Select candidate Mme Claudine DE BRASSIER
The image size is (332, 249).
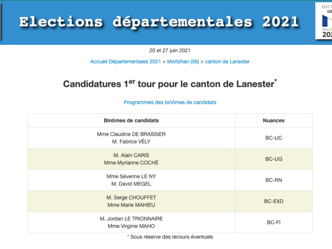pyautogui.click(x=131, y=134)
